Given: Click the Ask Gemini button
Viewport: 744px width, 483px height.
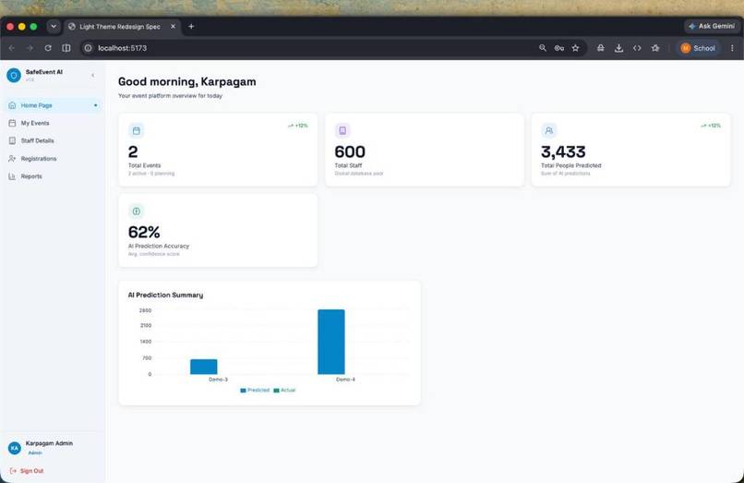Looking at the screenshot, I should (x=712, y=26).
